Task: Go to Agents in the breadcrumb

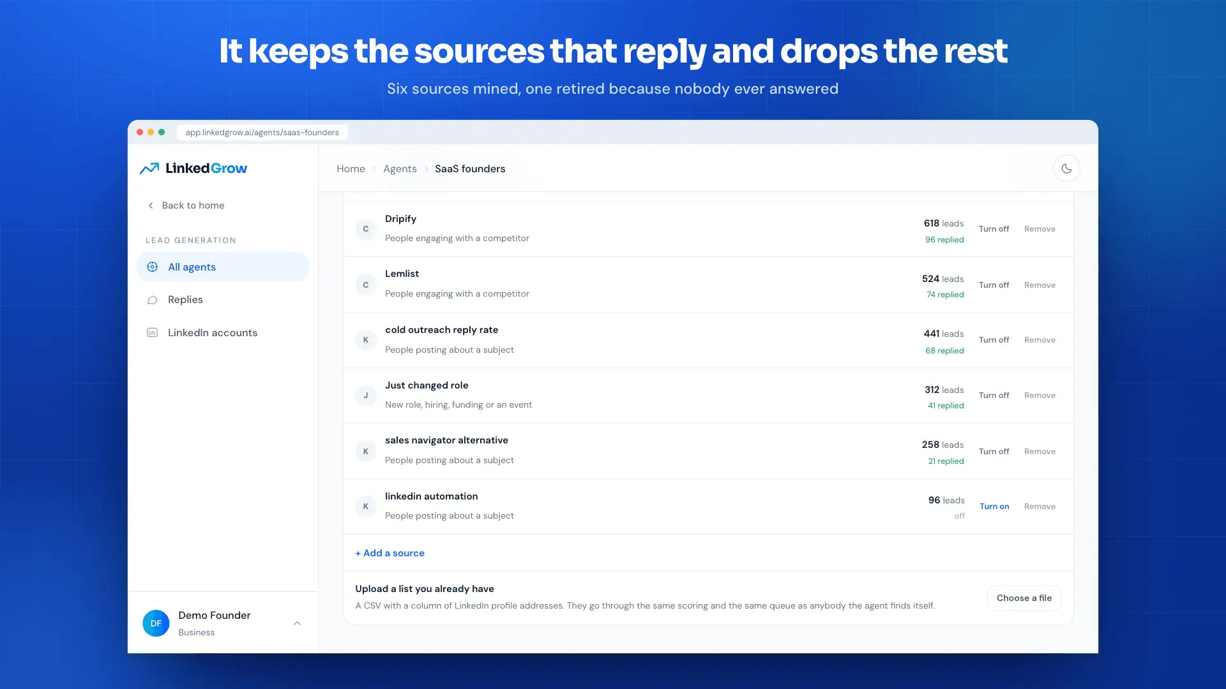Action: pos(400,169)
